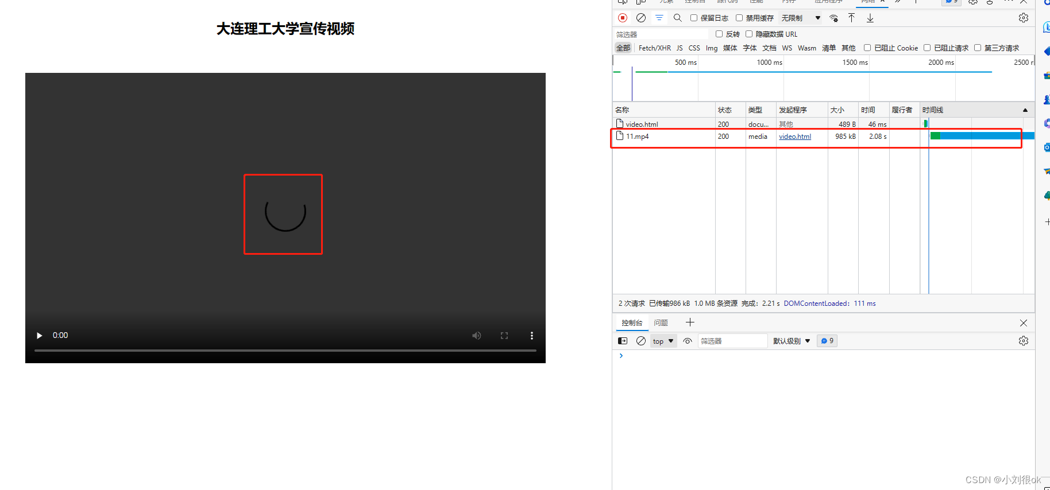
Task: Filter requests by CSS
Action: click(694, 48)
